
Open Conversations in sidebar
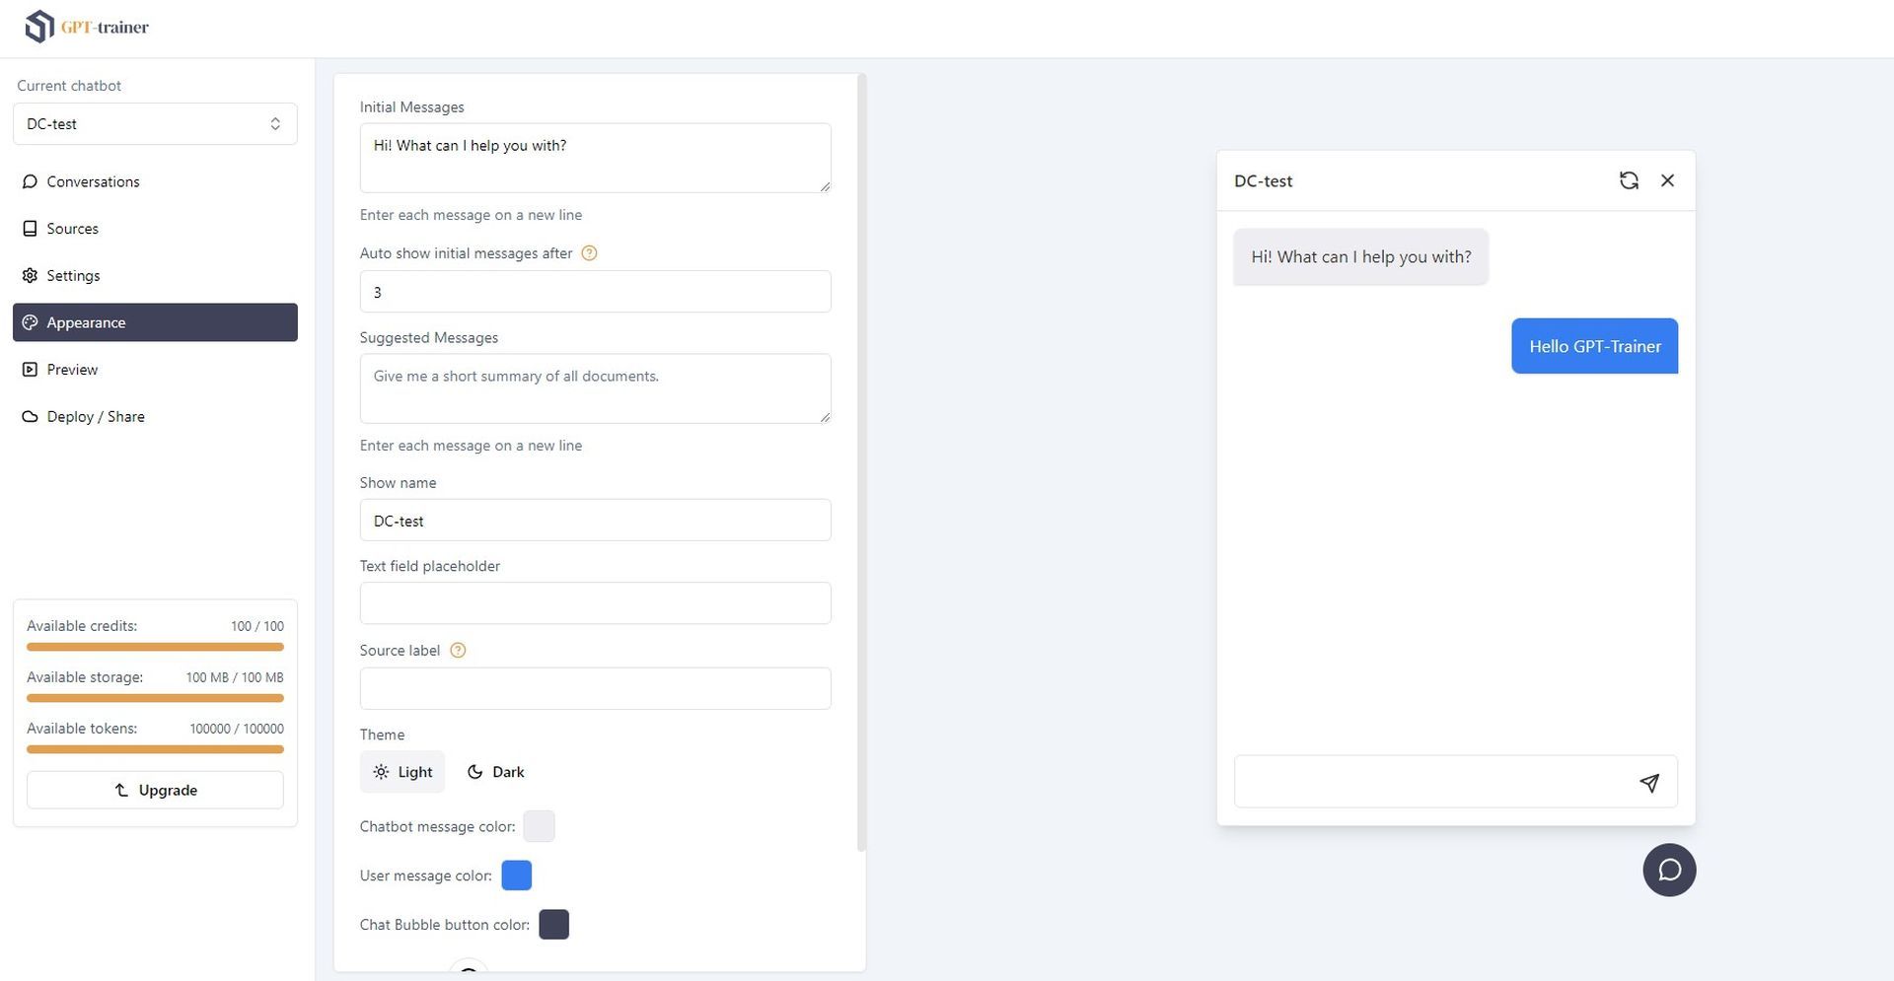click(155, 181)
